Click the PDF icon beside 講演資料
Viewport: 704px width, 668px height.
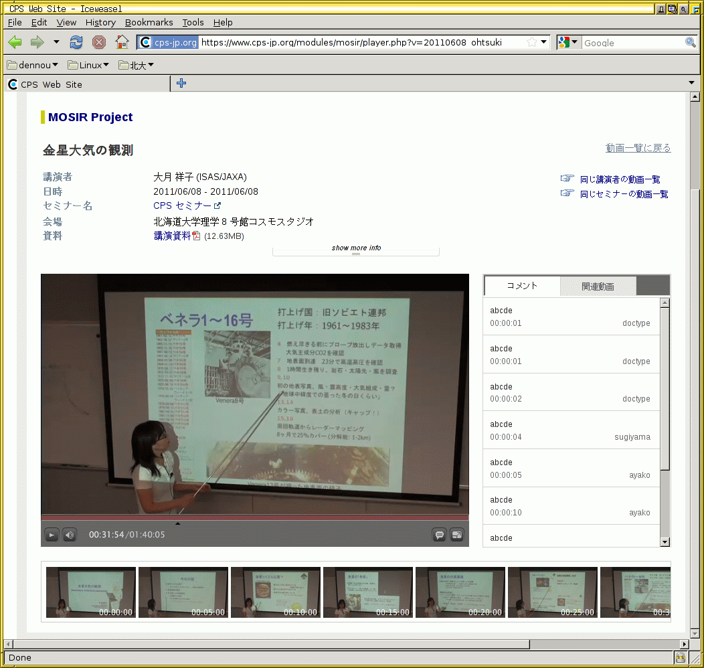196,236
